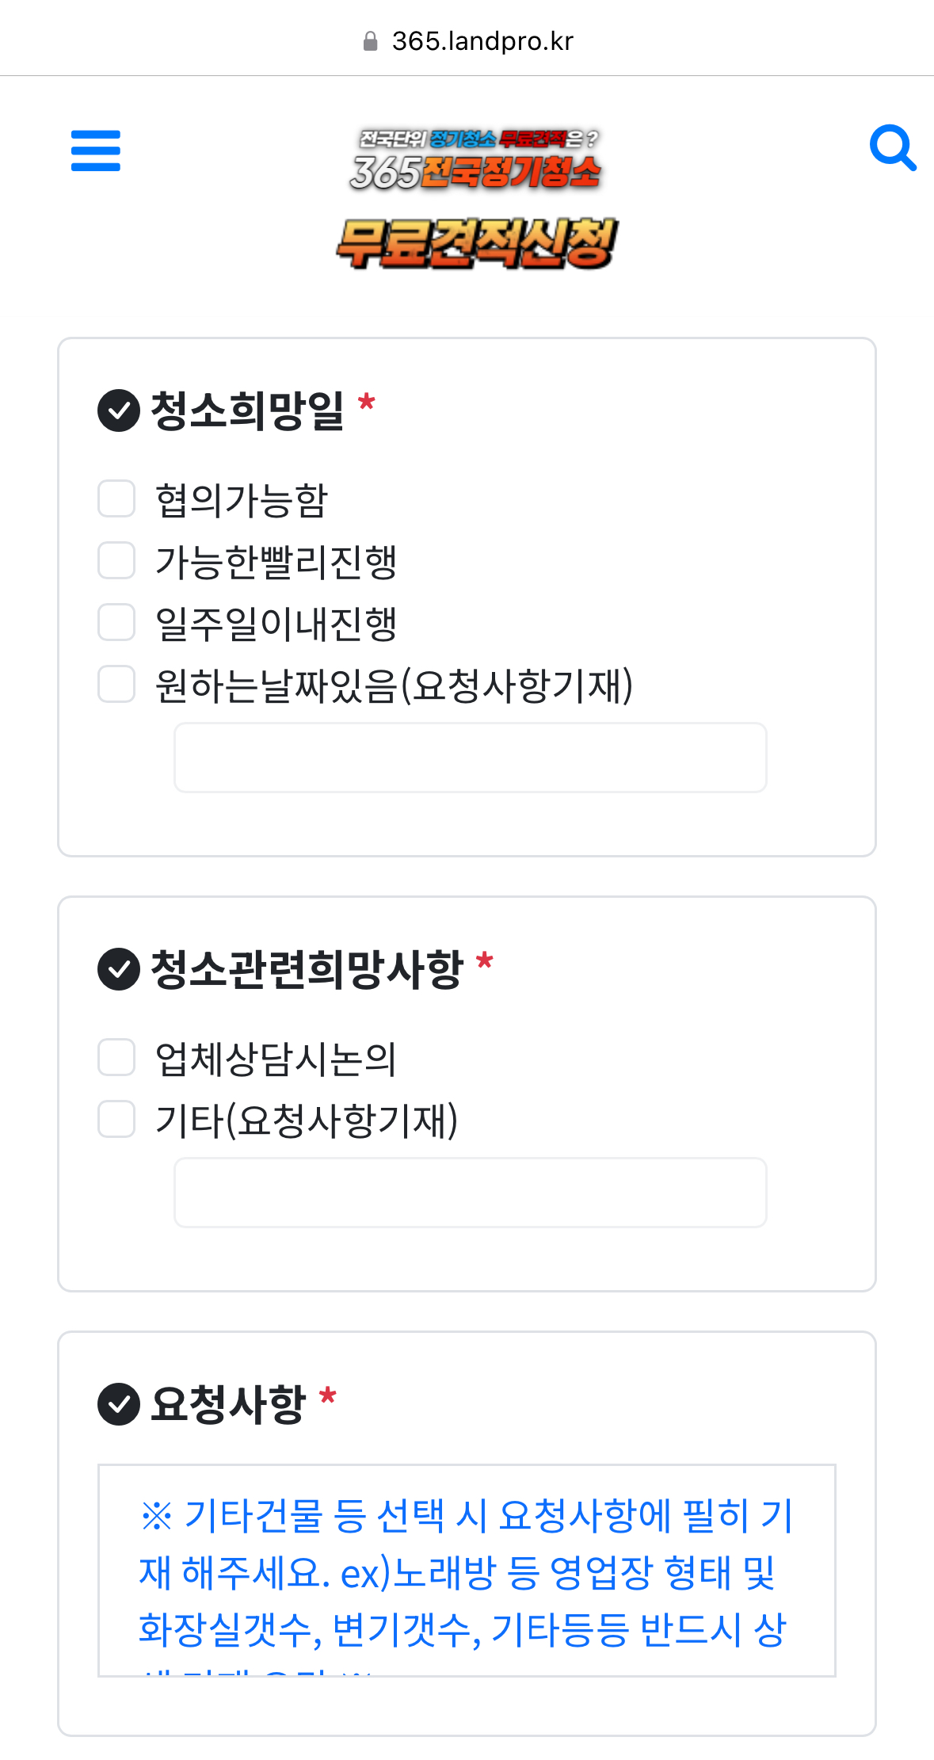This screenshot has height=1760, width=934.
Task: Tap the 365전국정기청소 logo
Action: pyautogui.click(x=475, y=161)
